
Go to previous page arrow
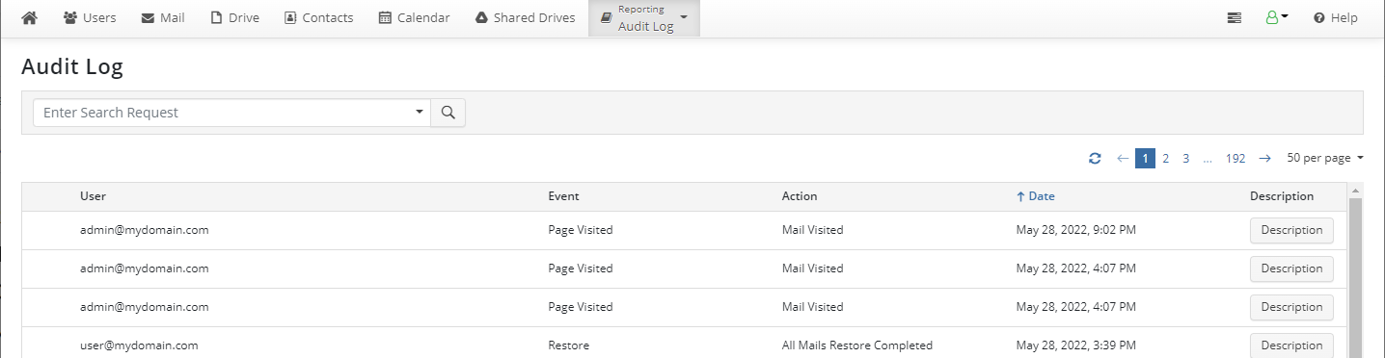pyautogui.click(x=1123, y=158)
